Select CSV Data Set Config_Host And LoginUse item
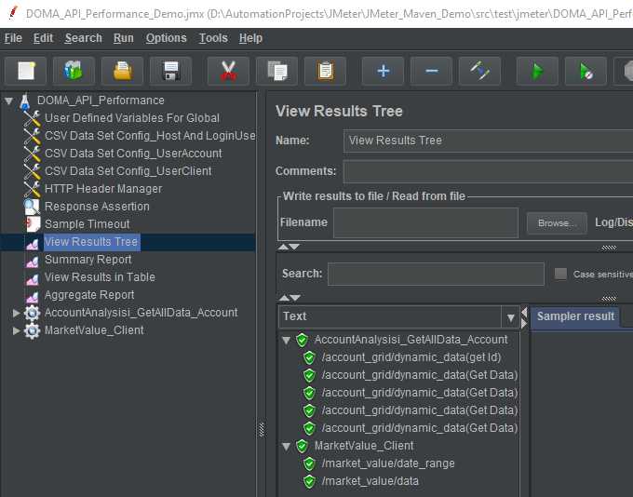 point(150,136)
